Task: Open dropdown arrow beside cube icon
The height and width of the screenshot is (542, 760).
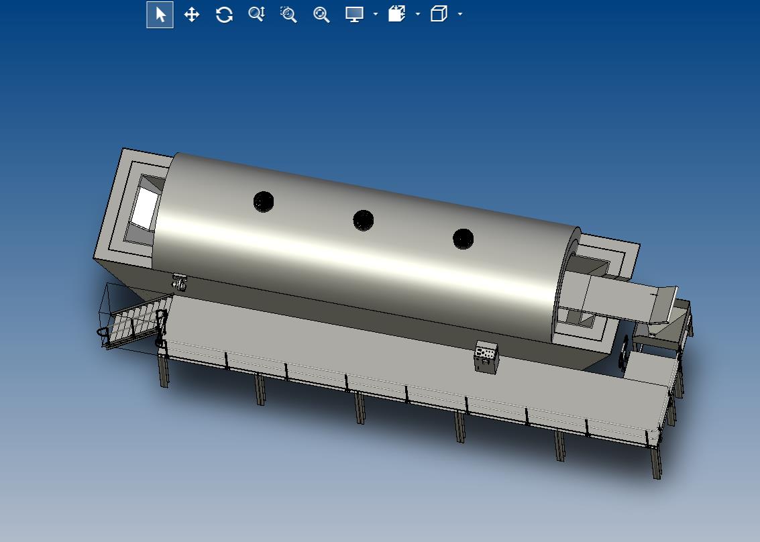Action: pyautogui.click(x=460, y=15)
